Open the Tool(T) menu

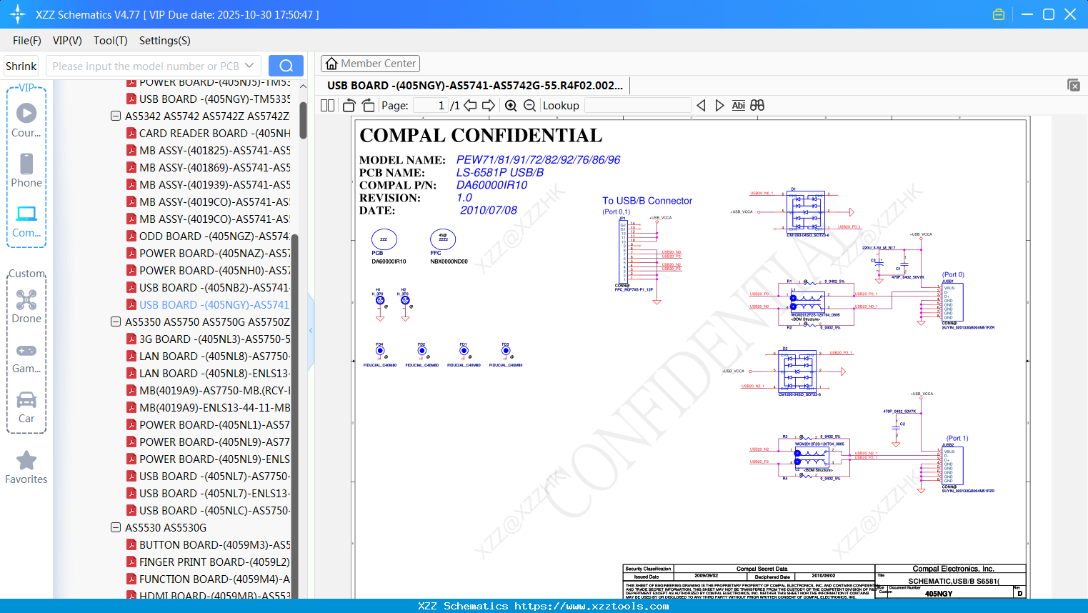coord(111,41)
